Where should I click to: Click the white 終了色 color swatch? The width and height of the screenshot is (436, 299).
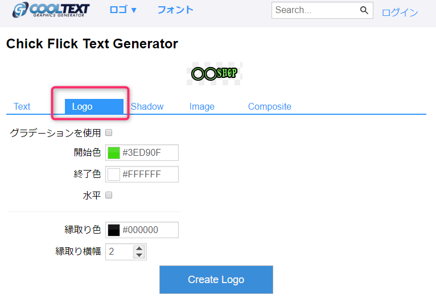[x=114, y=175]
